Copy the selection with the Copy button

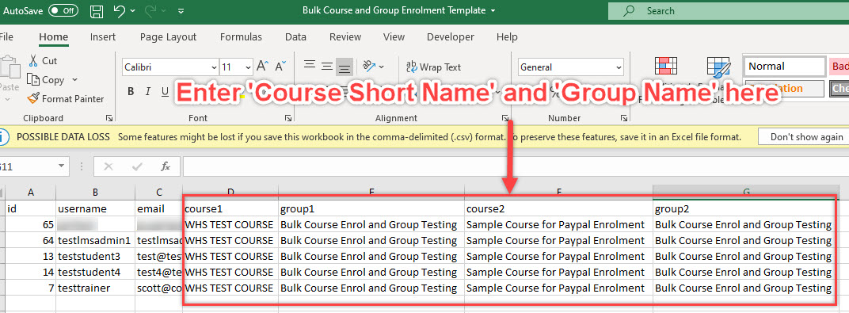47,79
